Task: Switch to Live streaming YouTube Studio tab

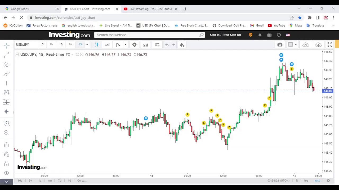Action: point(150,9)
